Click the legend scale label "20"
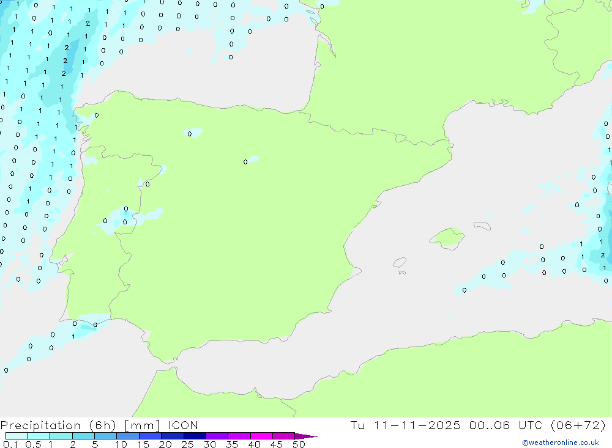 [x=165, y=444]
